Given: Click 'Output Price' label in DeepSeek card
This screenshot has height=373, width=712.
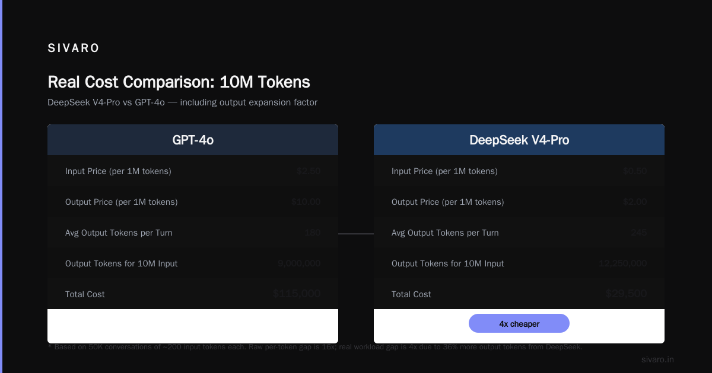Looking at the screenshot, I should click(447, 202).
